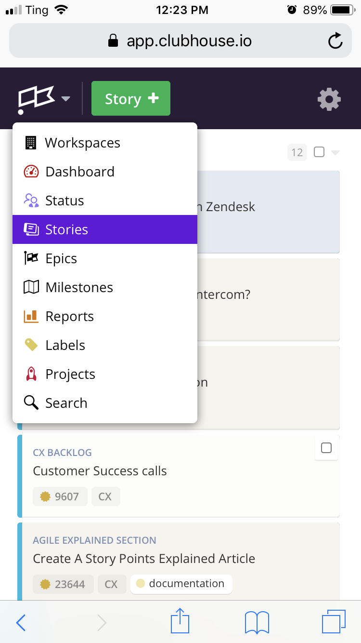361x643 pixels.
Task: Create new story with Story + button
Action: point(131,98)
